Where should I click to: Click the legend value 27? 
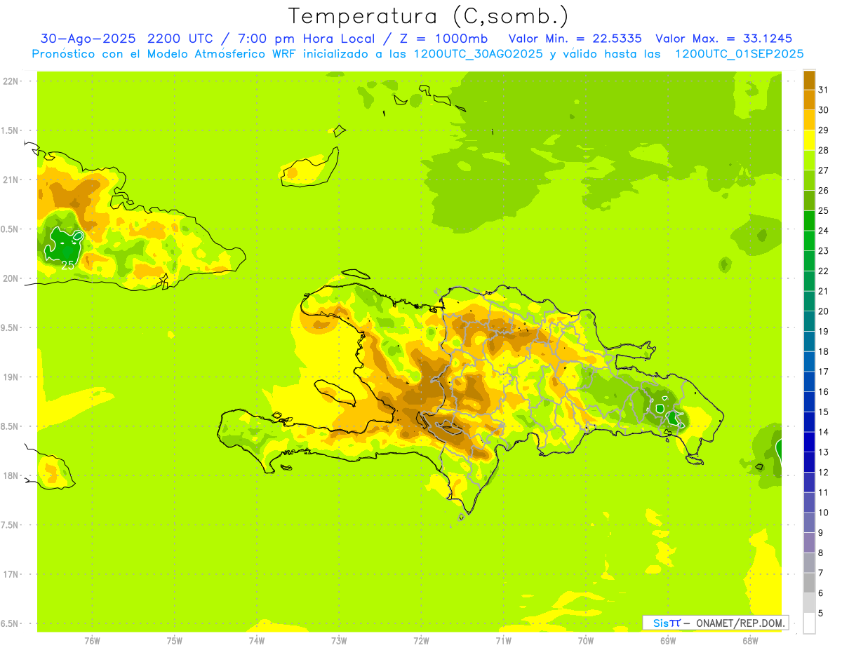pyautogui.click(x=824, y=170)
